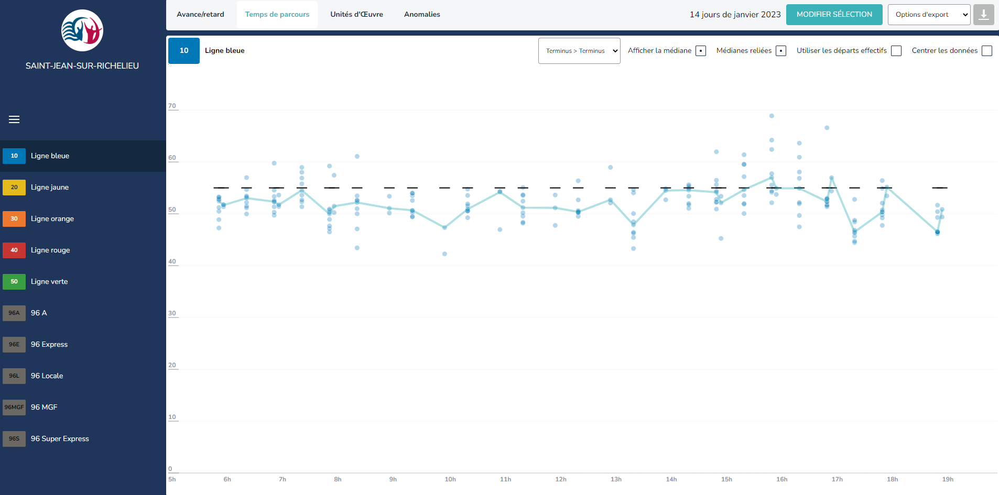999x495 pixels.
Task: Select line badge 10 in sidebar
Action: click(x=14, y=156)
